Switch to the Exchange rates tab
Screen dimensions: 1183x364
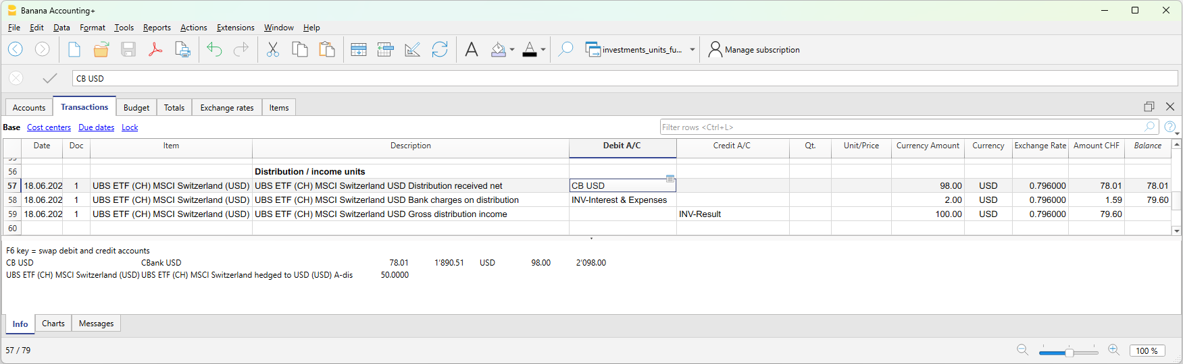point(227,108)
